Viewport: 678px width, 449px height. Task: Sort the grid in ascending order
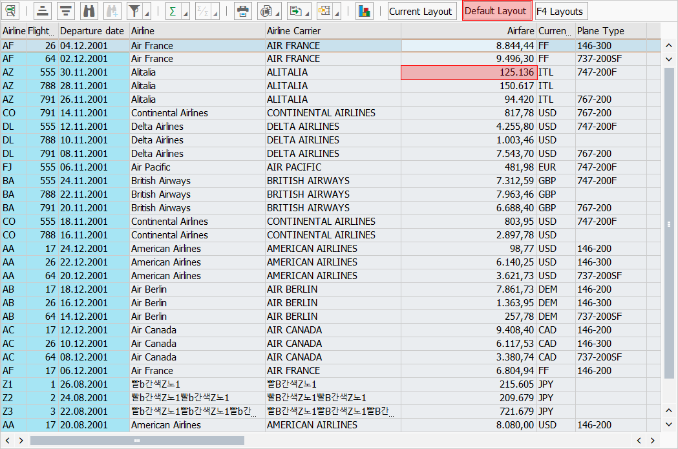43,11
